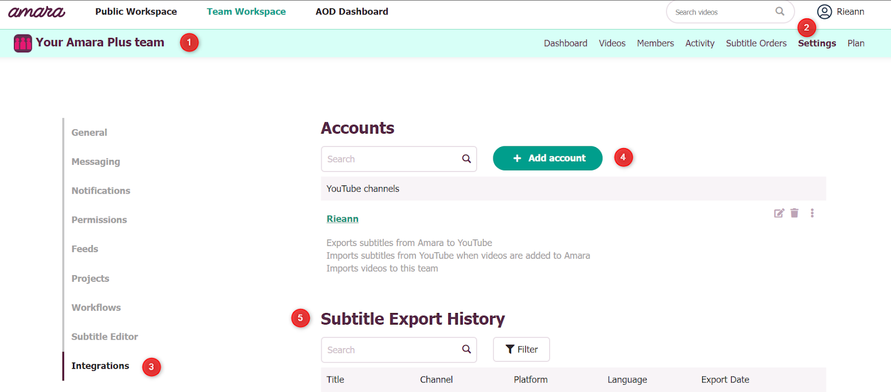Go to the team Dashboard tab
This screenshot has height=392, width=891.
coord(565,43)
